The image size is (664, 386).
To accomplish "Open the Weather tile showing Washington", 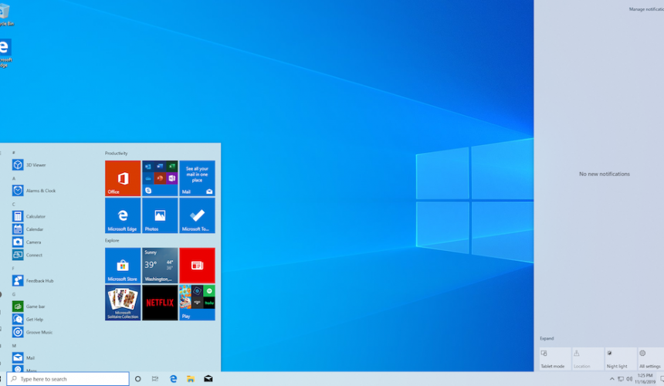I will coord(160,266).
